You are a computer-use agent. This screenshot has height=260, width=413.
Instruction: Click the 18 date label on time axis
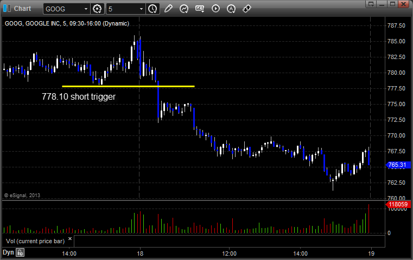pos(140,253)
